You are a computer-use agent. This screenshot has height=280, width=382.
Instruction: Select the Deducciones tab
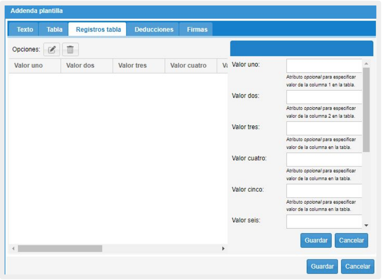point(154,30)
